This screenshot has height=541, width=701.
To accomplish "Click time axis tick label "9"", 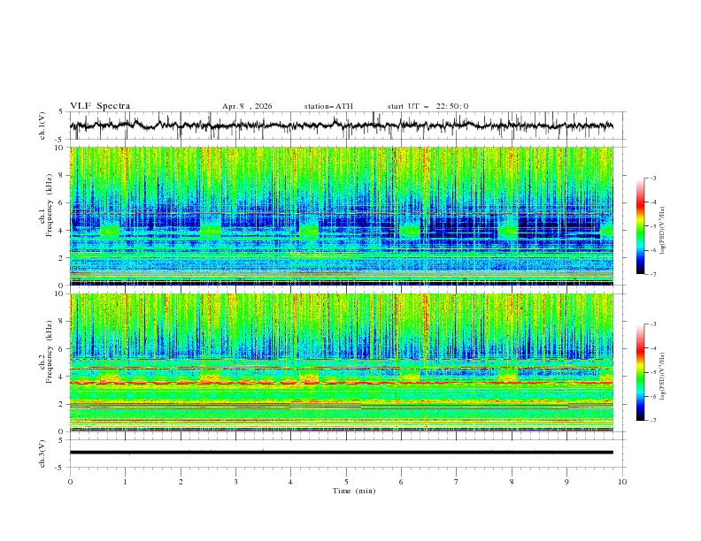I will (566, 482).
